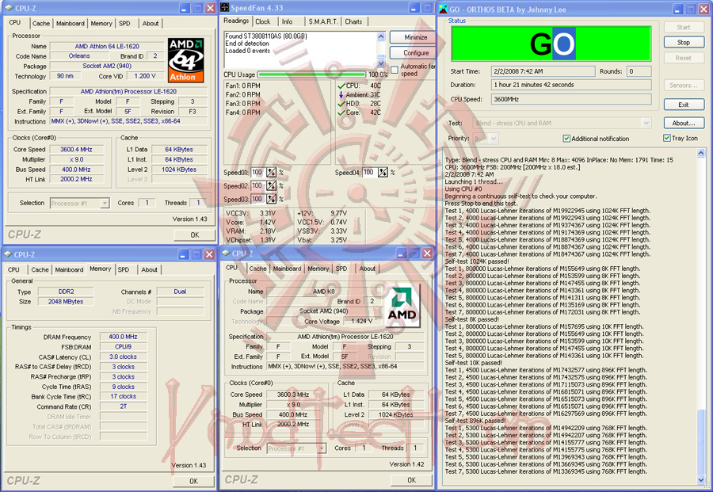Open Processor selection dropdown in bottom-middle CPU-Z
The image size is (713, 492).
[322, 448]
